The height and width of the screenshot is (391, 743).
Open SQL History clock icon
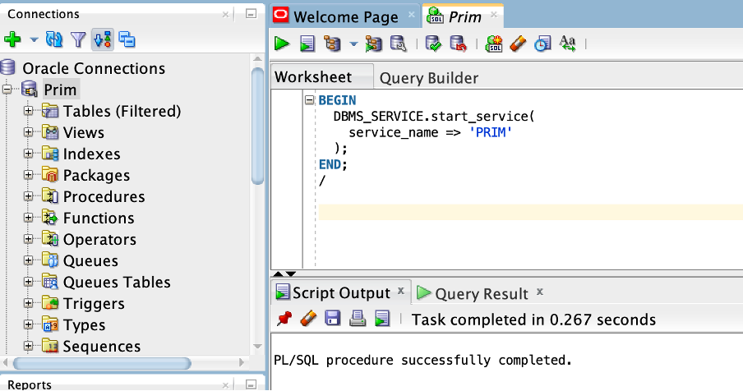point(542,44)
